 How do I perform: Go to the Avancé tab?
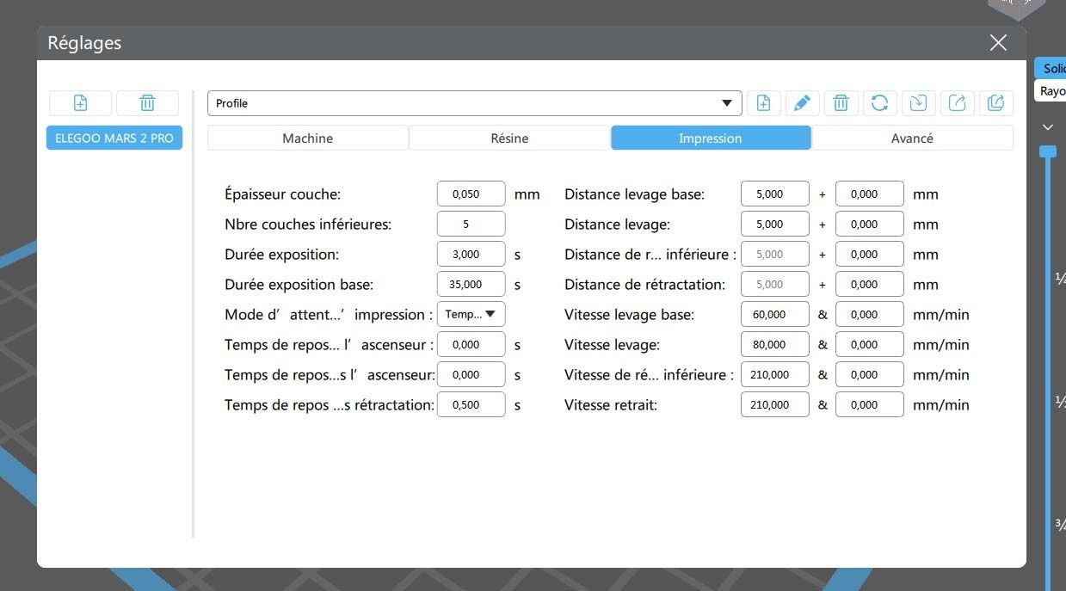pyautogui.click(x=912, y=138)
